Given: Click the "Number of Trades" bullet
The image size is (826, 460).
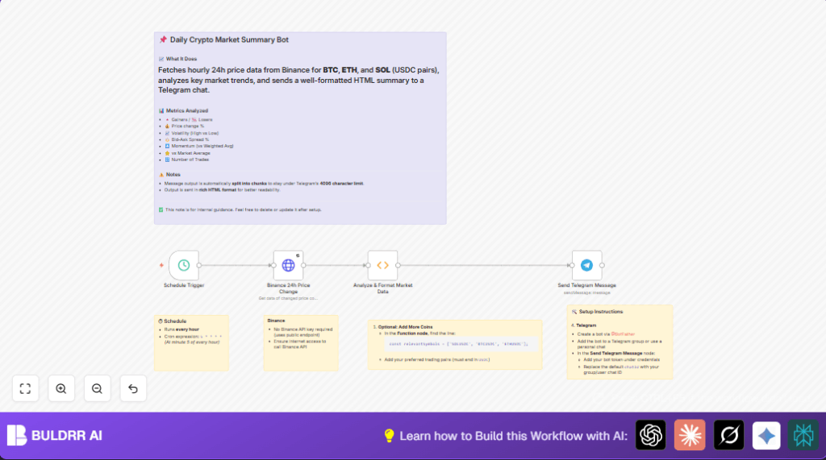Looking at the screenshot, I should (x=190, y=160).
